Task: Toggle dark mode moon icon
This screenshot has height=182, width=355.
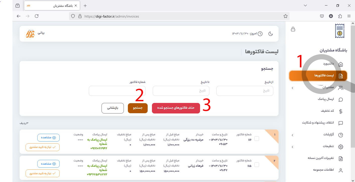Action: pos(271,34)
